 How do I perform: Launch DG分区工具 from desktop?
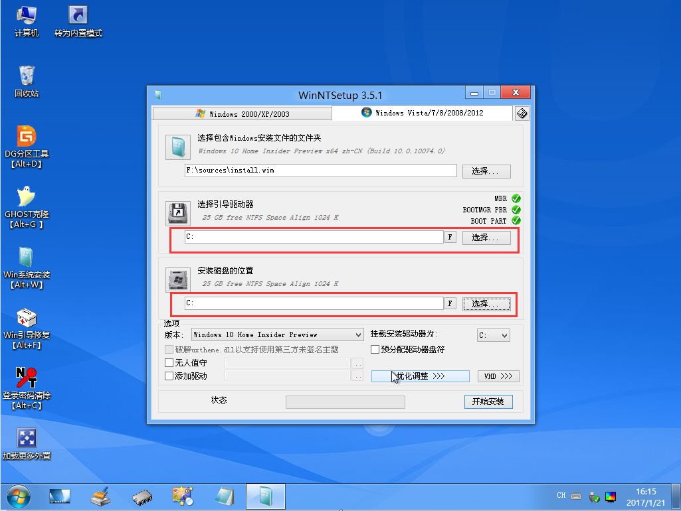tap(27, 147)
